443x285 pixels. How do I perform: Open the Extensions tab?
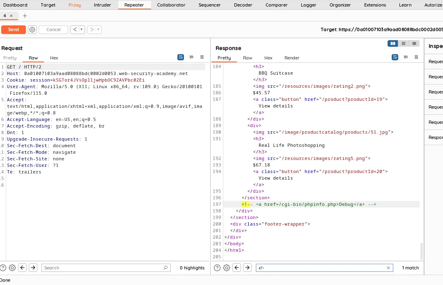pos(375,5)
